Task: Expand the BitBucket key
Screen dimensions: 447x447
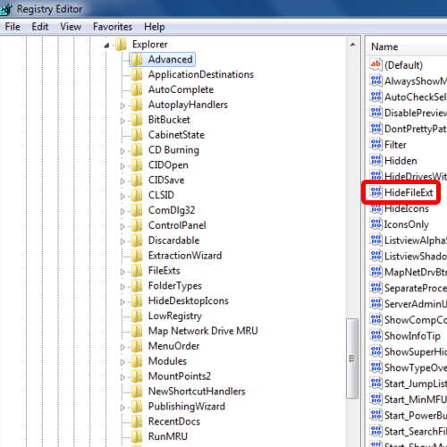Action: coord(122,121)
